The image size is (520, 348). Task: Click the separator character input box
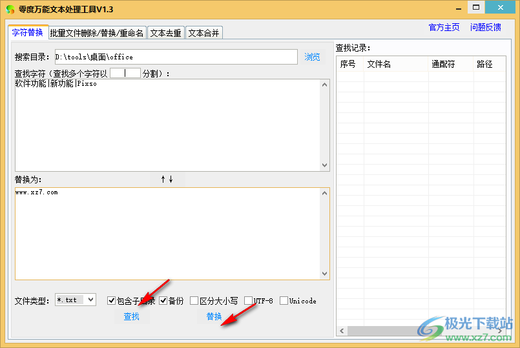click(125, 73)
